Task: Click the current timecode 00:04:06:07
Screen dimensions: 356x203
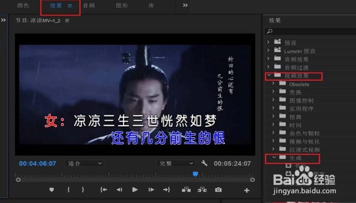Action: click(x=37, y=164)
